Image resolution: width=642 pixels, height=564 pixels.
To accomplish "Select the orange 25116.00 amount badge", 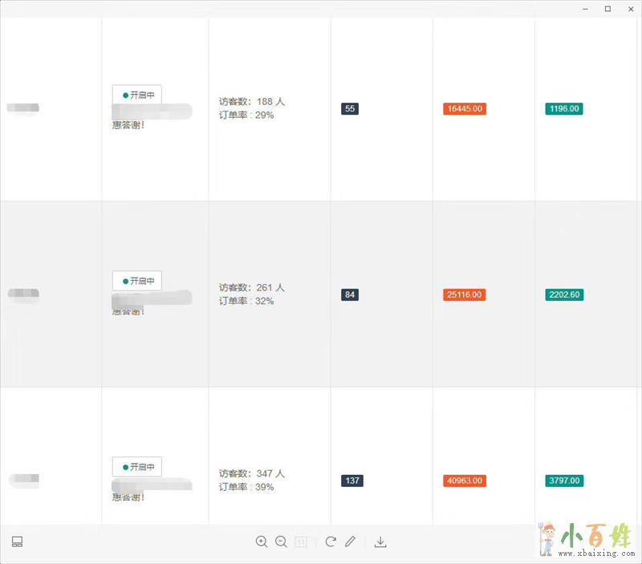I will coord(464,294).
